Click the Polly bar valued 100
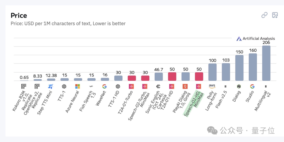 tap(212, 72)
